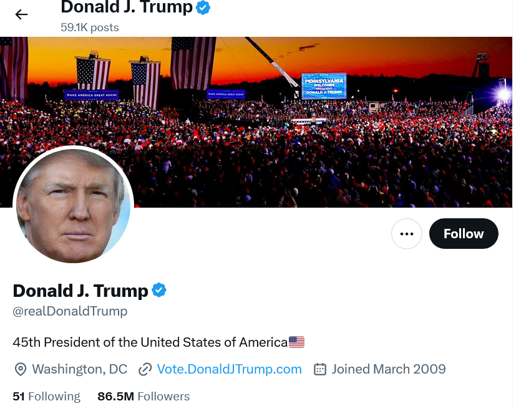Click verified badge beside profile display name
This screenshot has height=406, width=516.
pos(159,290)
